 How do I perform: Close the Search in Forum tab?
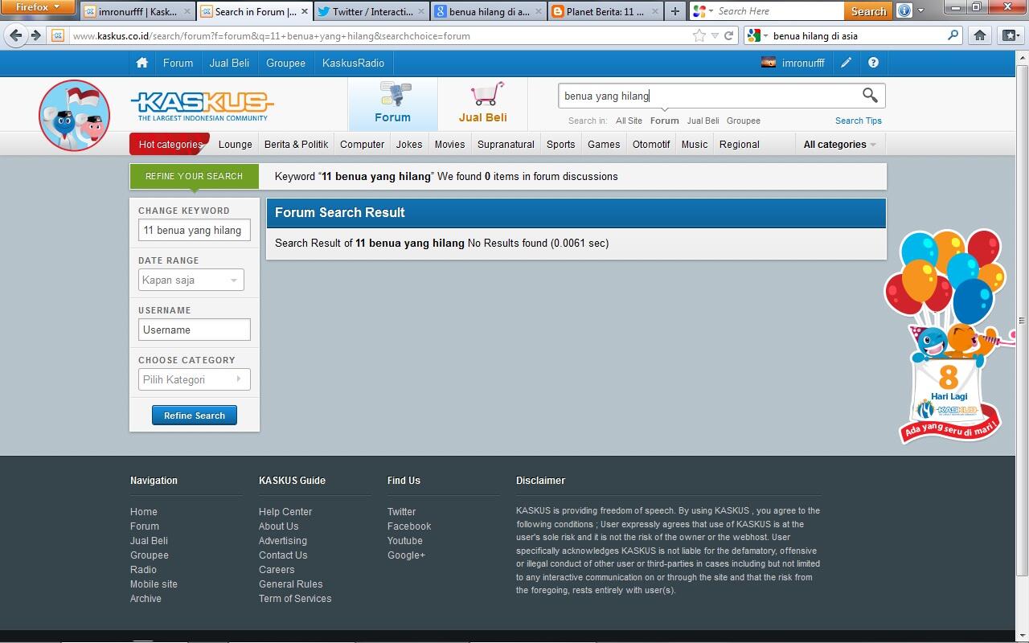click(305, 12)
